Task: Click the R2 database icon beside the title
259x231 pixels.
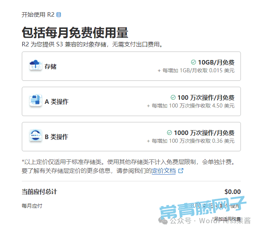Action: tap(58, 14)
